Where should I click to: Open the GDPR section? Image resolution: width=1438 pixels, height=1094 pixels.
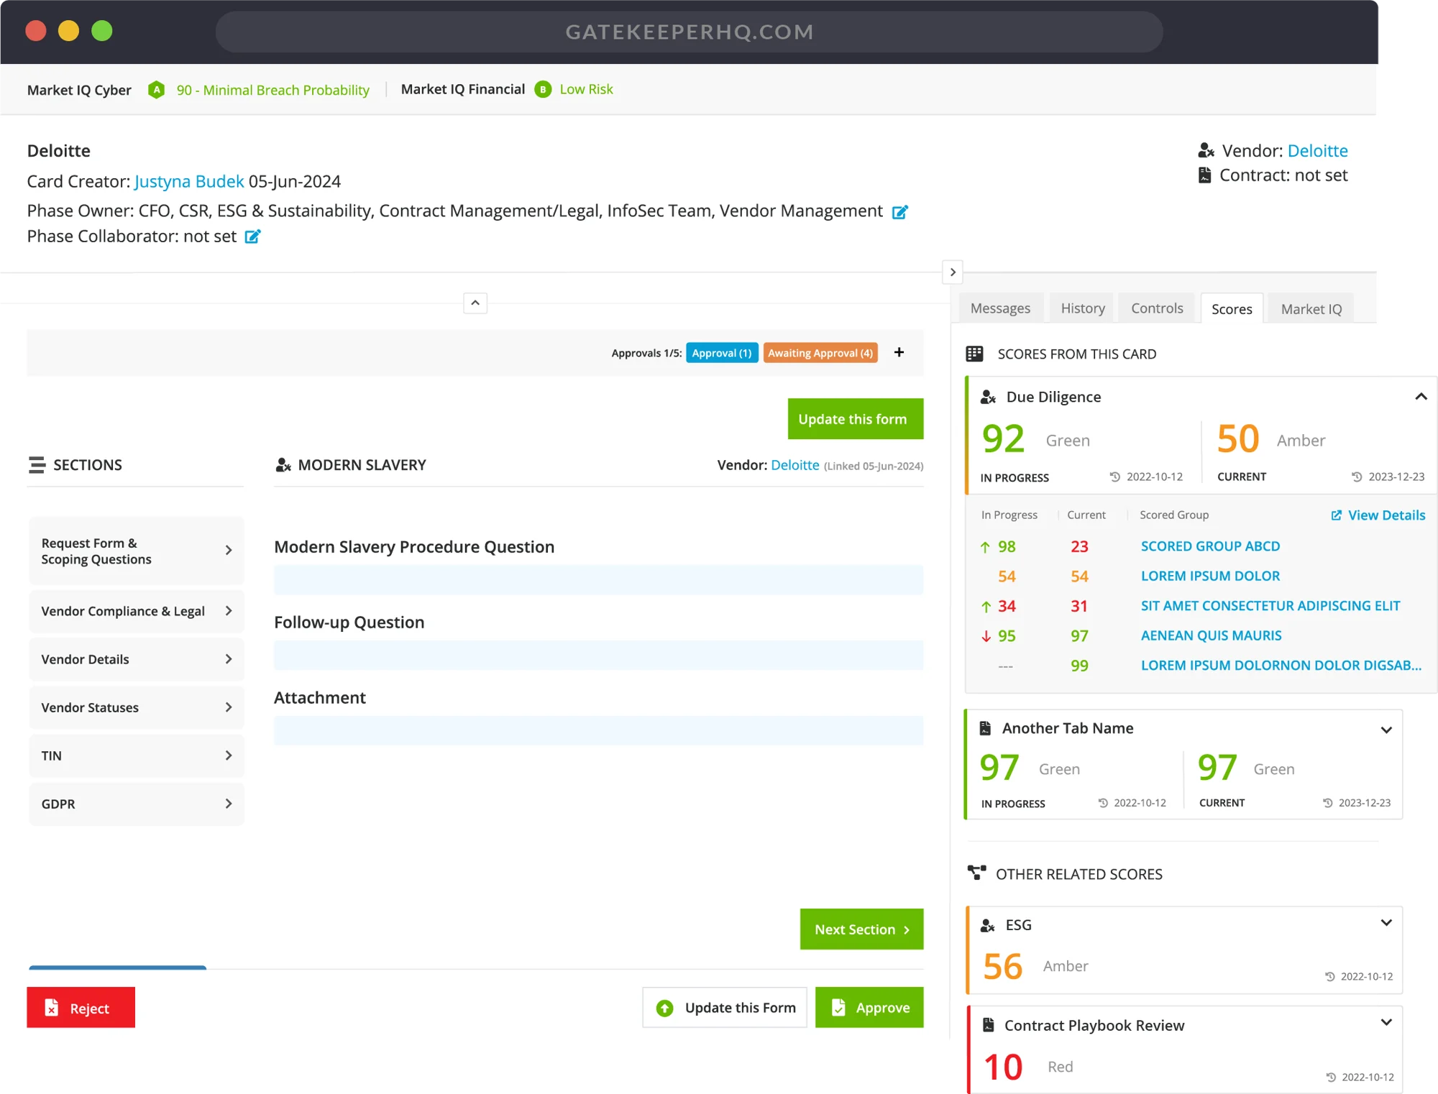coord(137,804)
